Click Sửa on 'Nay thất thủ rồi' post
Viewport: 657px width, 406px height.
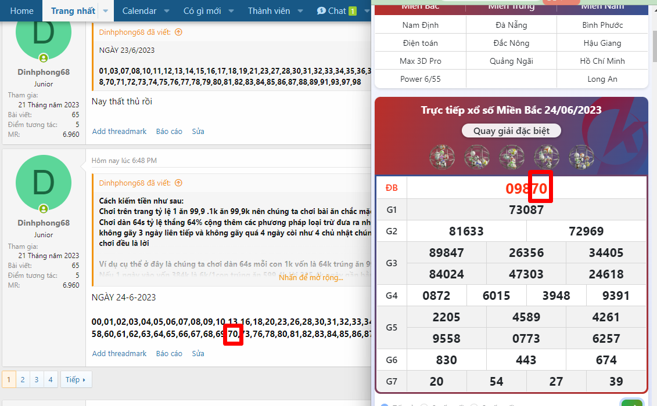tap(198, 132)
